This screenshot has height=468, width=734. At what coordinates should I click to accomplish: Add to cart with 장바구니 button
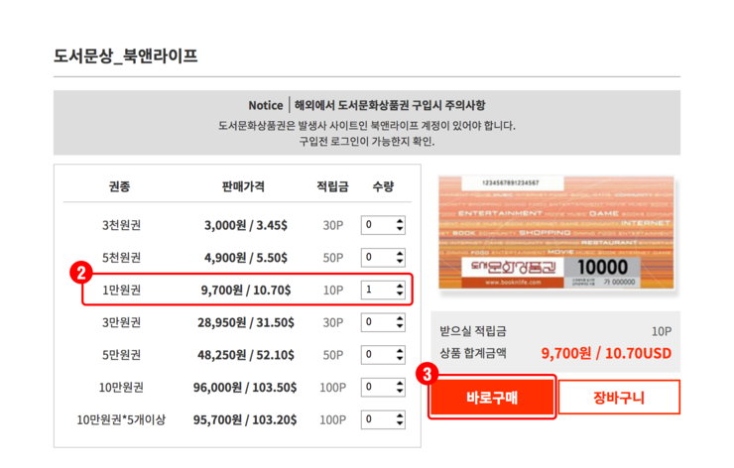(x=619, y=398)
